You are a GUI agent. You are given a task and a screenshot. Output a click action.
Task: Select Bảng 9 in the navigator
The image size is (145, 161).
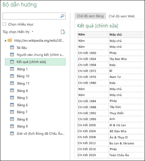click(x=22, y=126)
